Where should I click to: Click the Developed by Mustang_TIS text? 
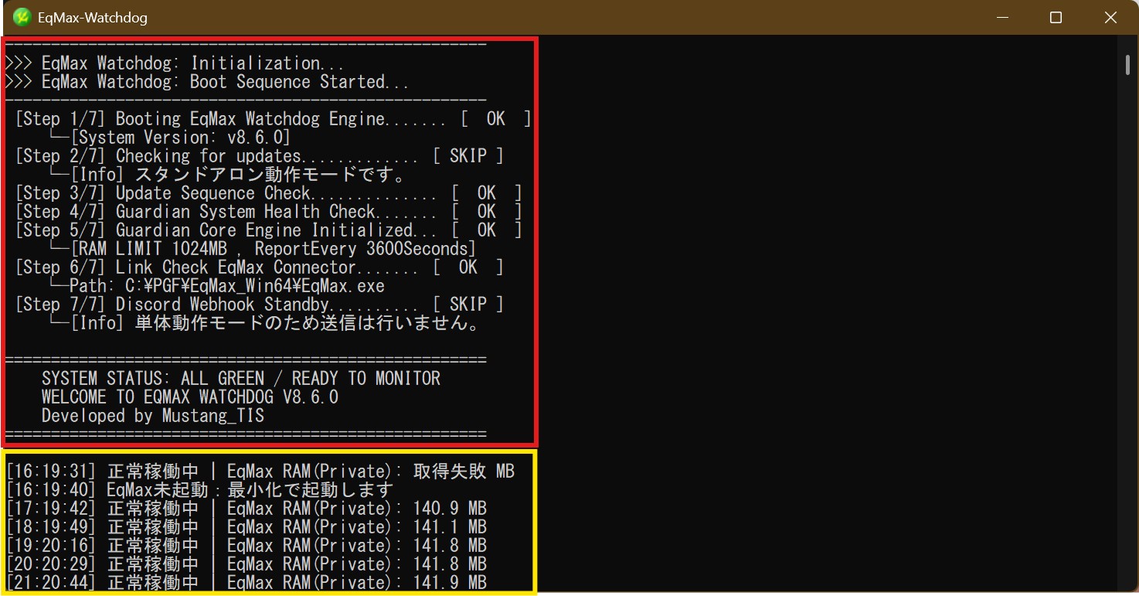tap(152, 416)
